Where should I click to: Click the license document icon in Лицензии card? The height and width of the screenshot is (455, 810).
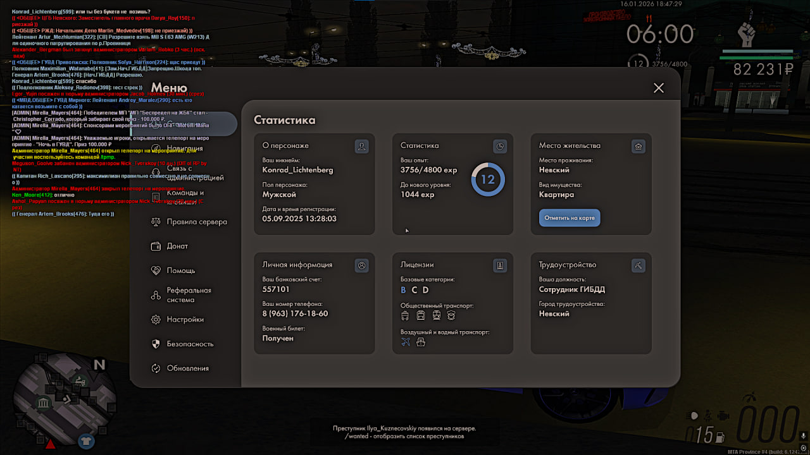point(500,266)
